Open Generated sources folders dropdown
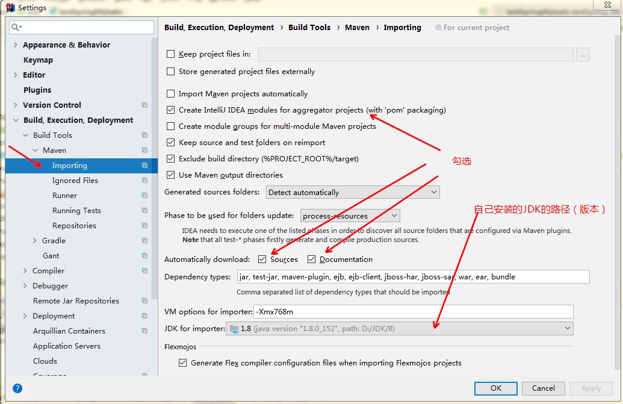Image resolution: width=623 pixels, height=404 pixels. pos(353,192)
